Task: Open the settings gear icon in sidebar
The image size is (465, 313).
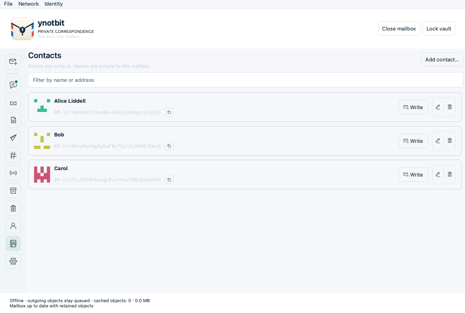Action: point(13,261)
